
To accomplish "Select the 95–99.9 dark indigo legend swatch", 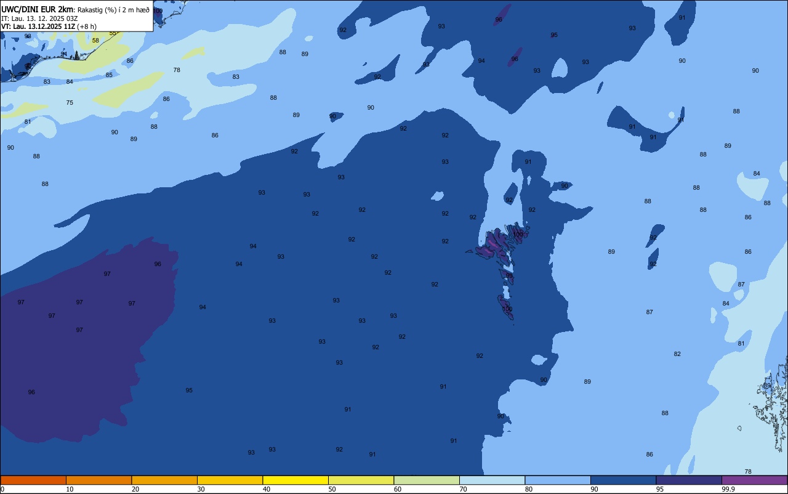I will tap(689, 480).
